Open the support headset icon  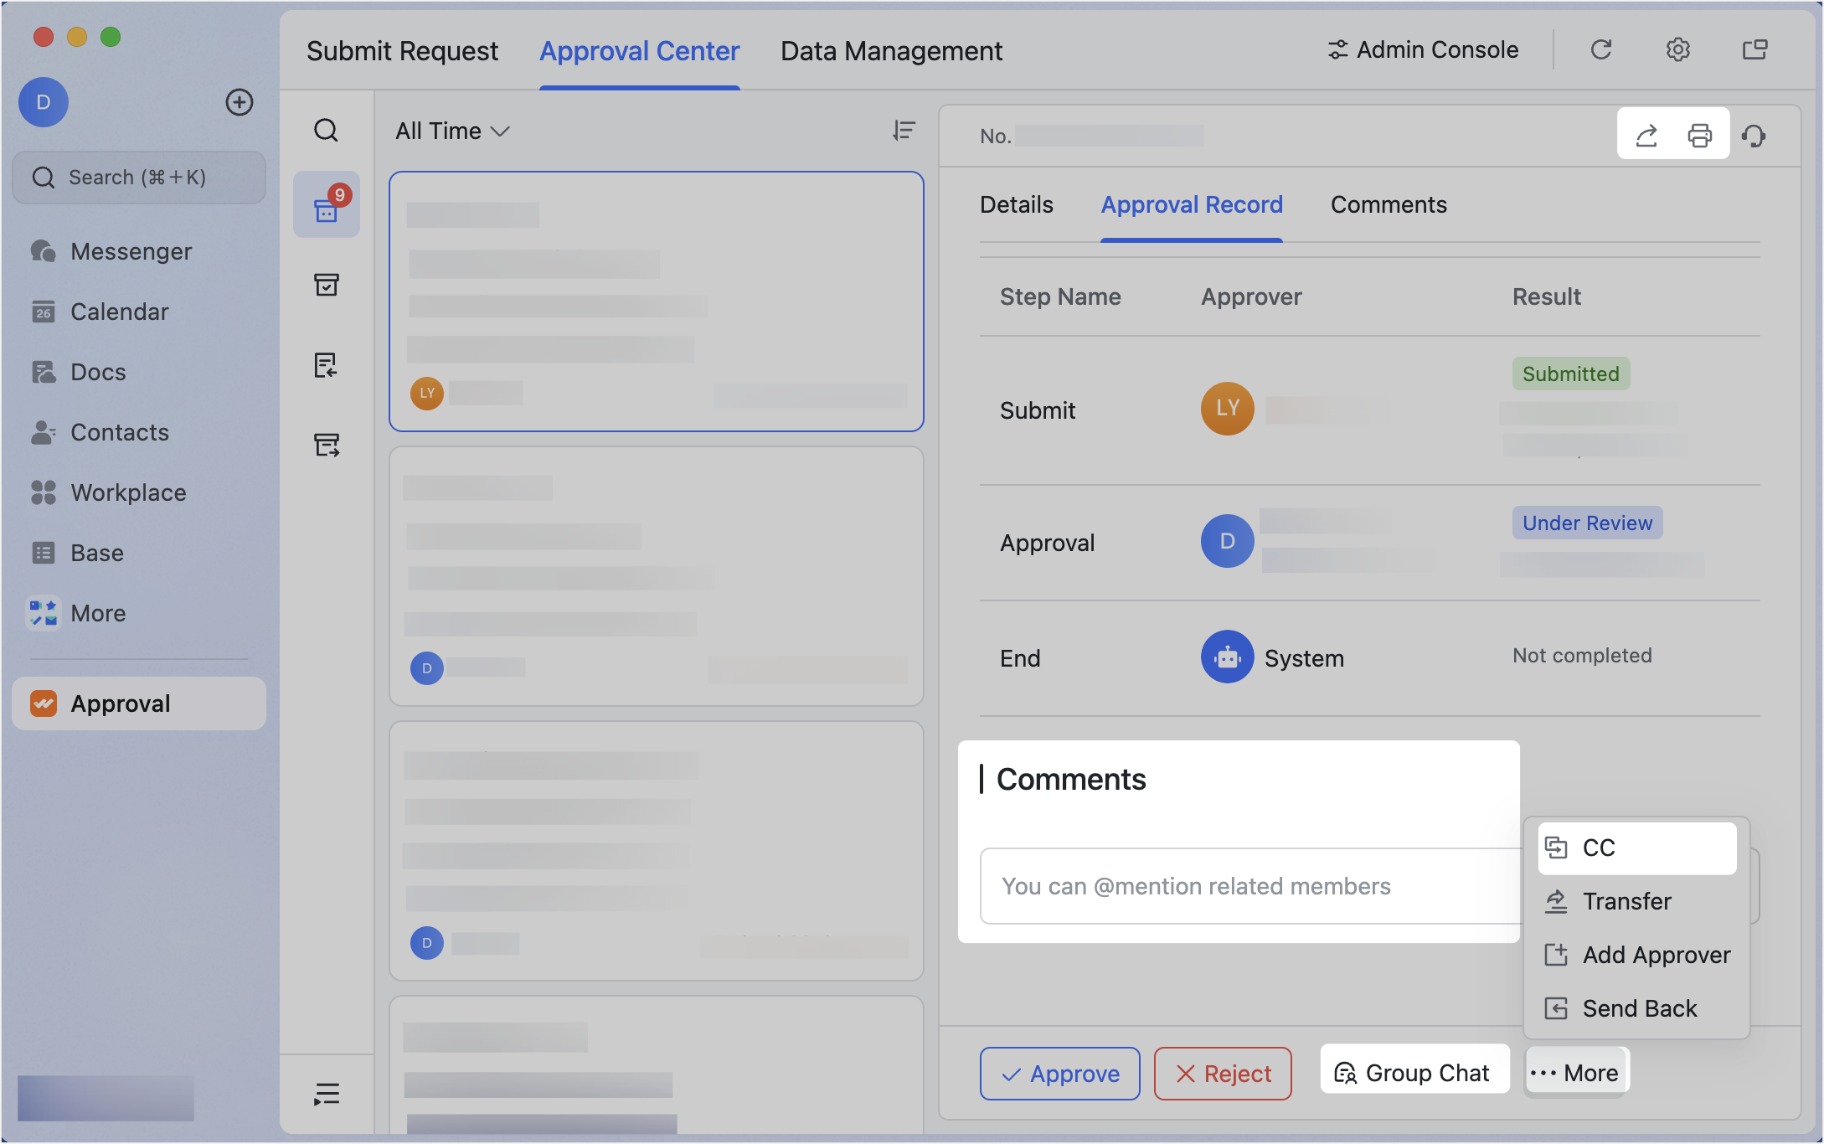pyautogui.click(x=1754, y=135)
